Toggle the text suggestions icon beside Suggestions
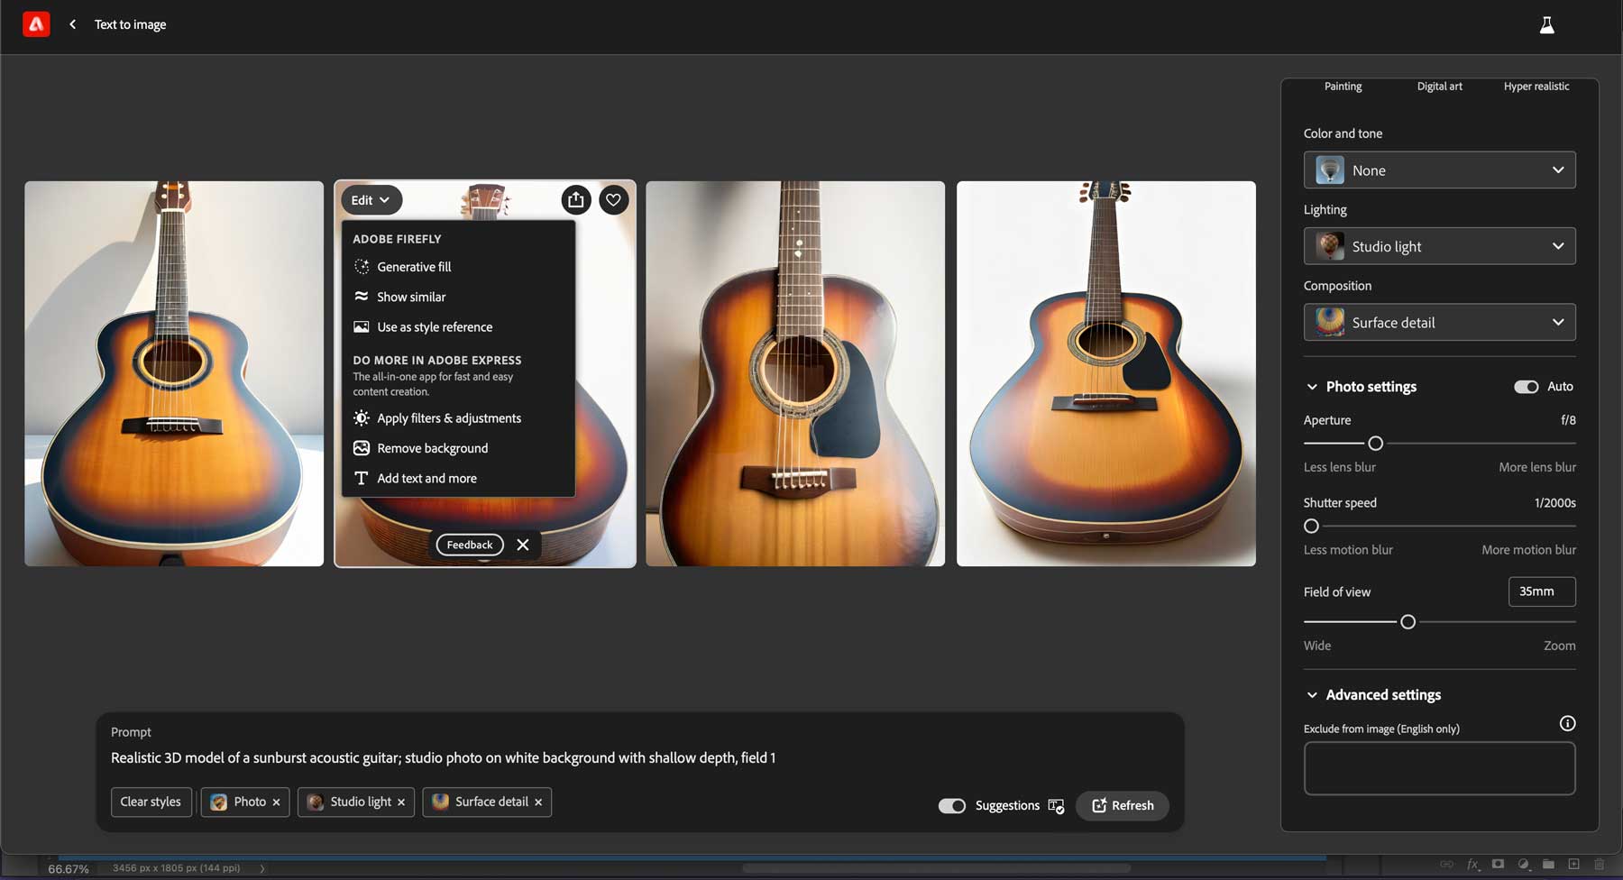 (1055, 805)
